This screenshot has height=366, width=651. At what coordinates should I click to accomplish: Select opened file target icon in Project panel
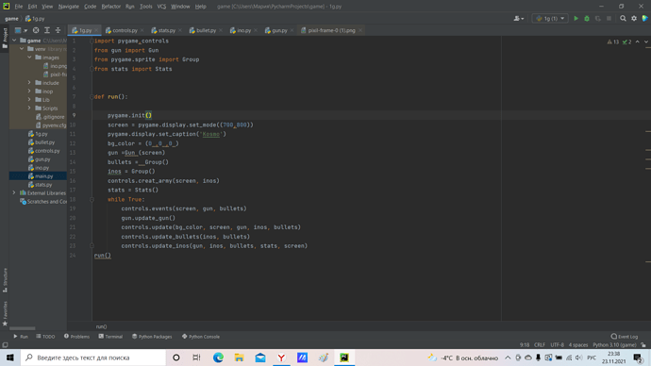[36, 30]
